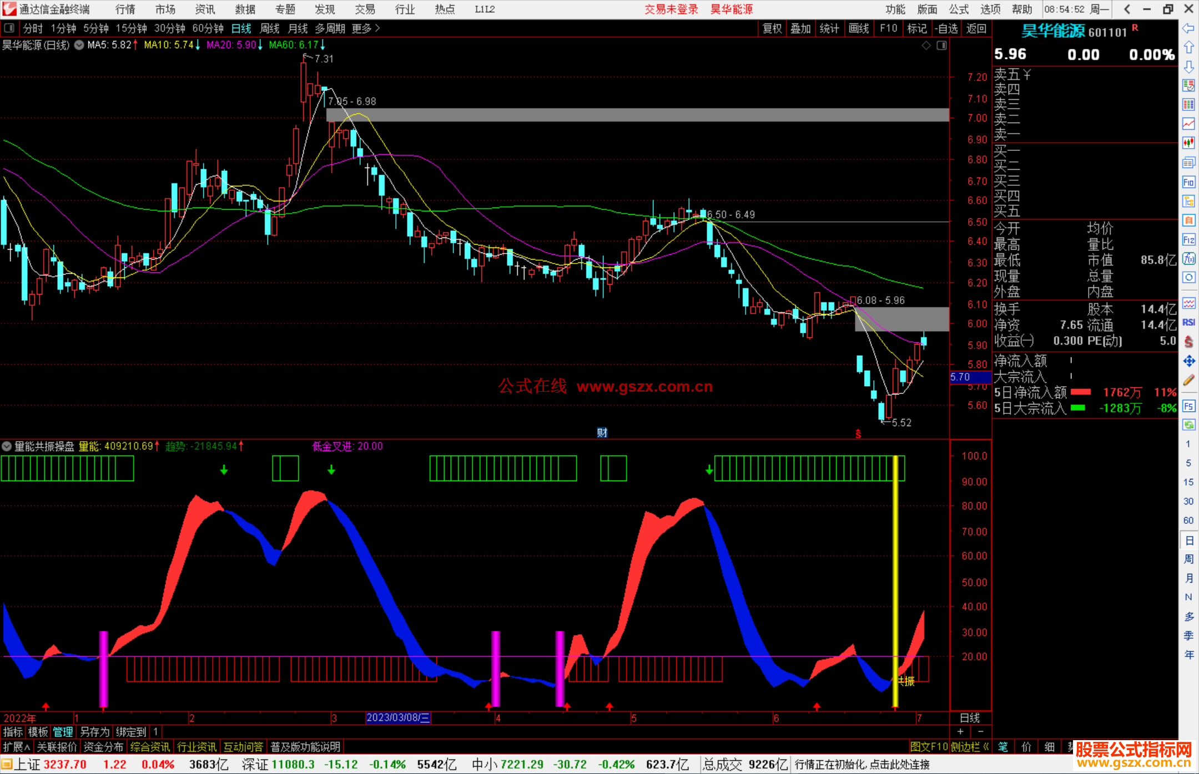Click the down arrow sidebar icon
The image size is (1199, 774).
pyautogui.click(x=1188, y=67)
